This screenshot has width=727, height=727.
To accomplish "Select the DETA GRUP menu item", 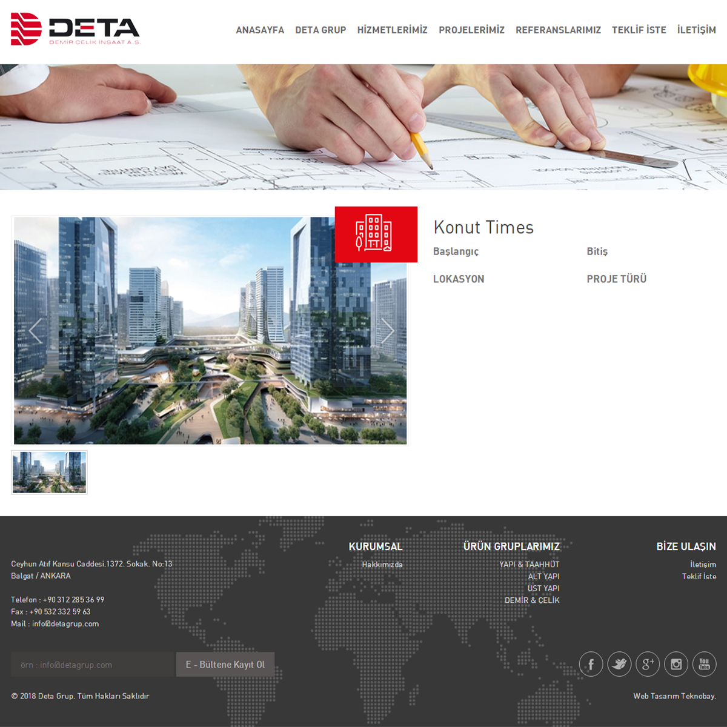I will (x=320, y=30).
